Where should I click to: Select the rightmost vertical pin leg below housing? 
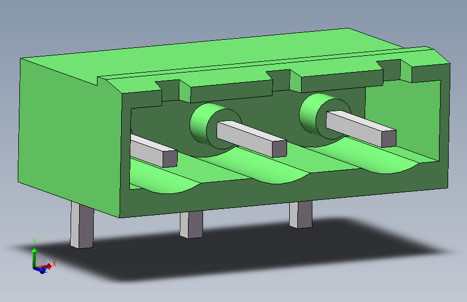pyautogui.click(x=301, y=214)
